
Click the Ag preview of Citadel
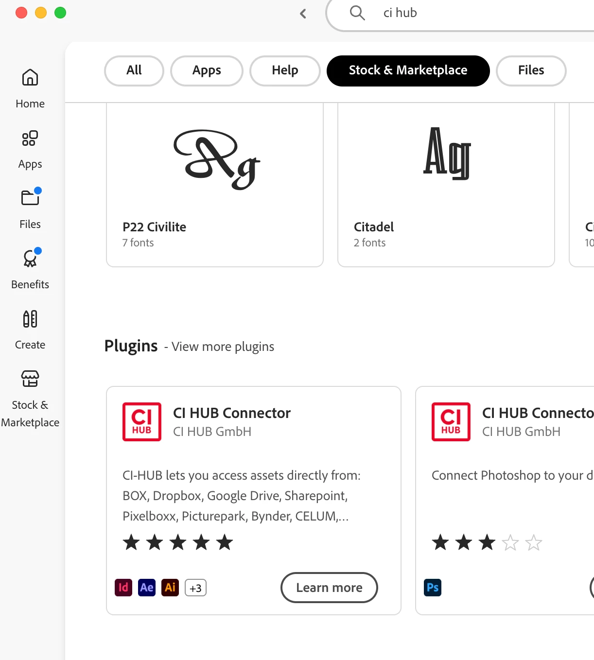[x=447, y=153]
